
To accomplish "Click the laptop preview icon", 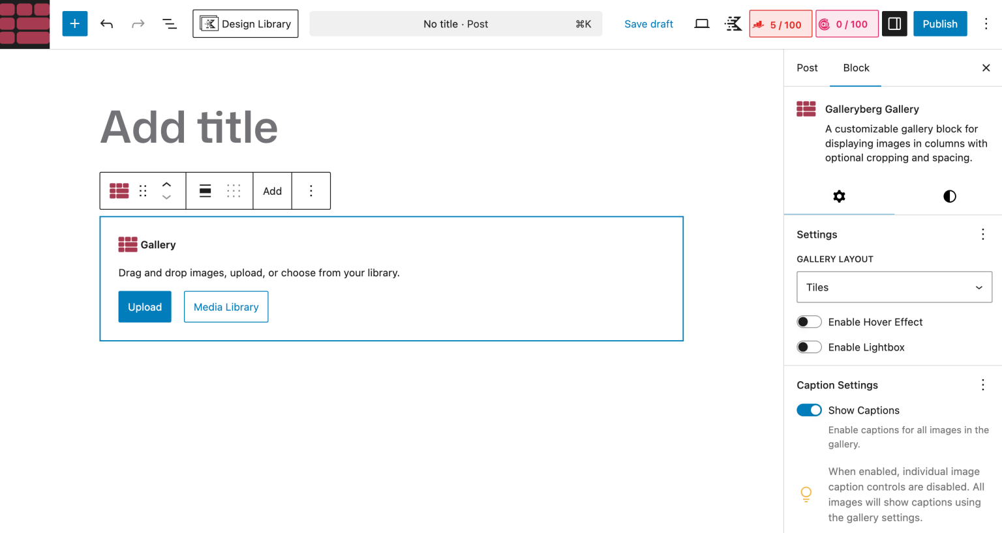I will tap(701, 24).
